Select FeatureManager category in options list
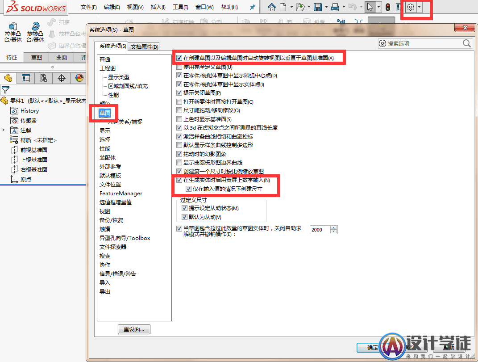The height and width of the screenshot is (362, 478). [x=121, y=193]
